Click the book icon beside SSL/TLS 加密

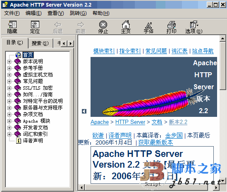point(18,88)
